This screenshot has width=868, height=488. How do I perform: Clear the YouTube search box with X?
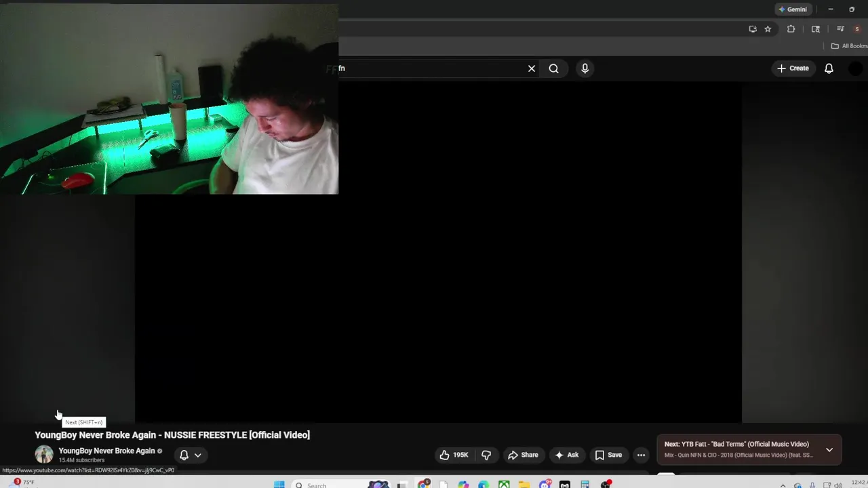click(532, 68)
